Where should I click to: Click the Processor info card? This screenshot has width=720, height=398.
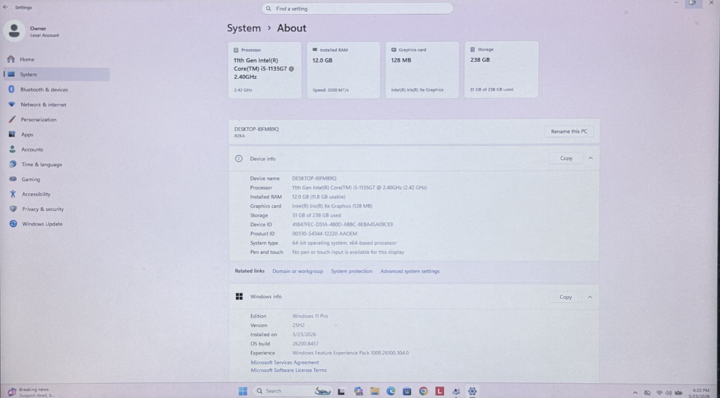point(265,70)
